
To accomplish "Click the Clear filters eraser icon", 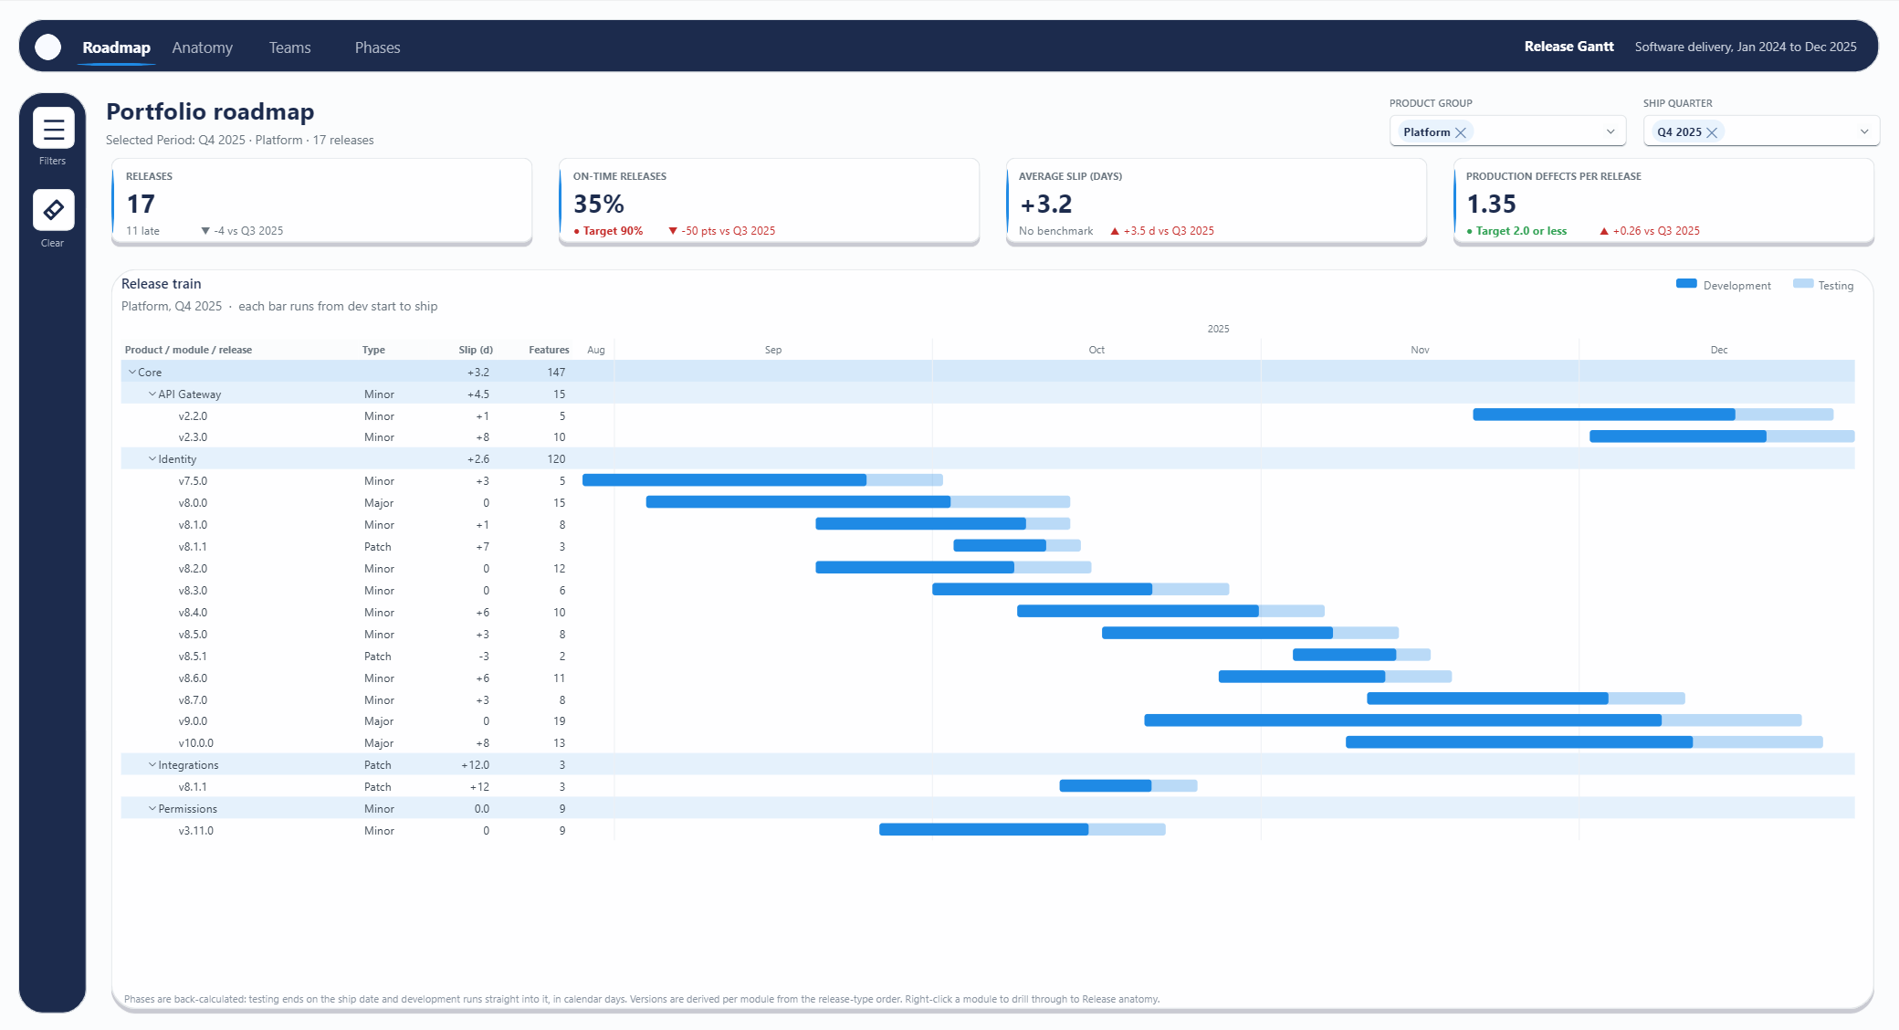I will click(x=53, y=210).
